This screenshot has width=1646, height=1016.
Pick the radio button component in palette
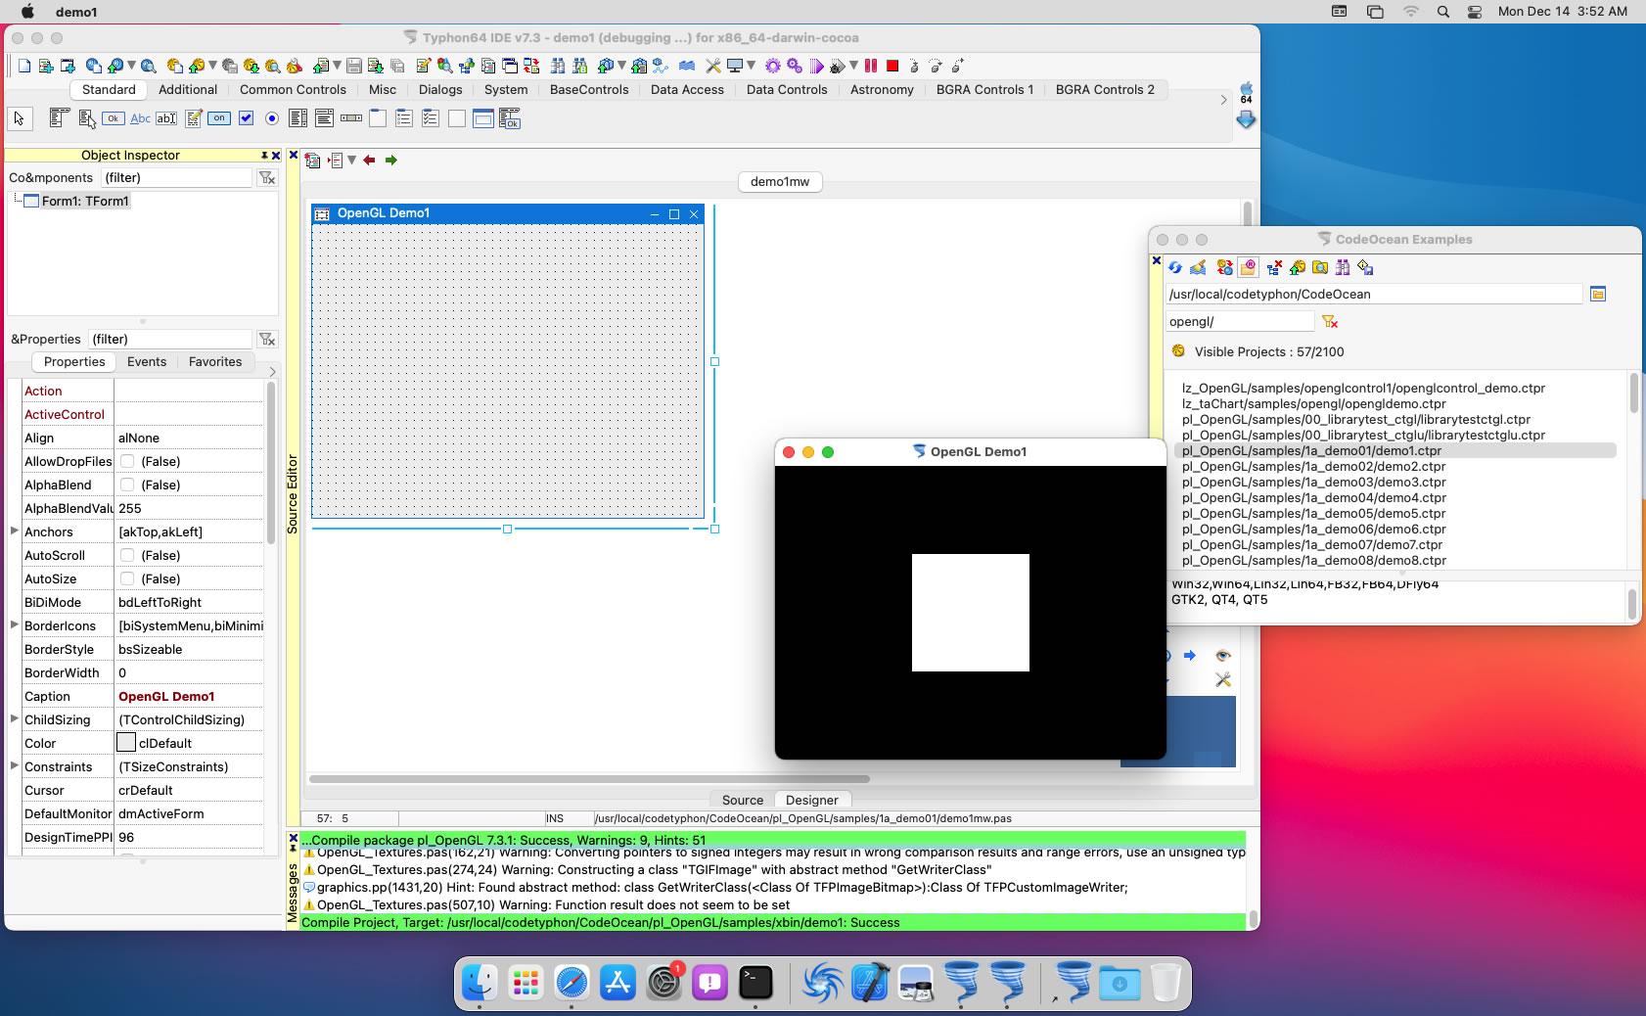click(x=272, y=118)
